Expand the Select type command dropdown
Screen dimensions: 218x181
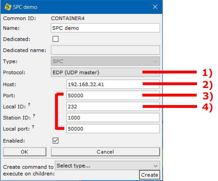click(107, 166)
